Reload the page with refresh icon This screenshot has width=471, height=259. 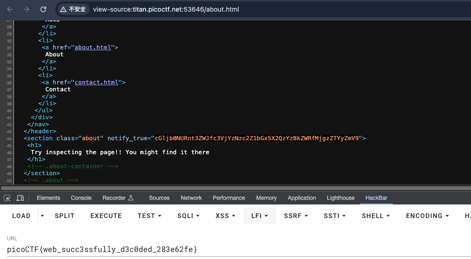[x=43, y=9]
